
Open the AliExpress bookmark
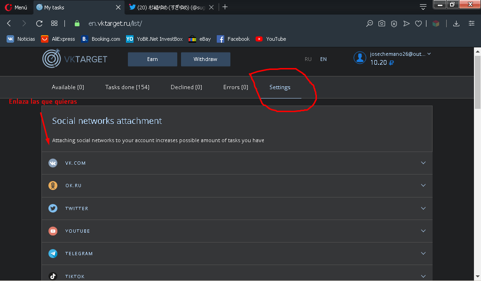click(x=58, y=39)
